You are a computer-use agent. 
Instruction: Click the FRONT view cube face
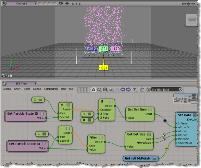click(192, 20)
